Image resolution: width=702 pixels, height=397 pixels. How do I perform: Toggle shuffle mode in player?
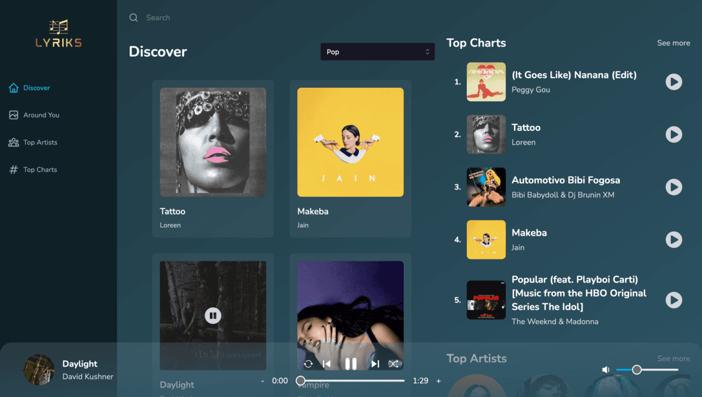(x=394, y=364)
